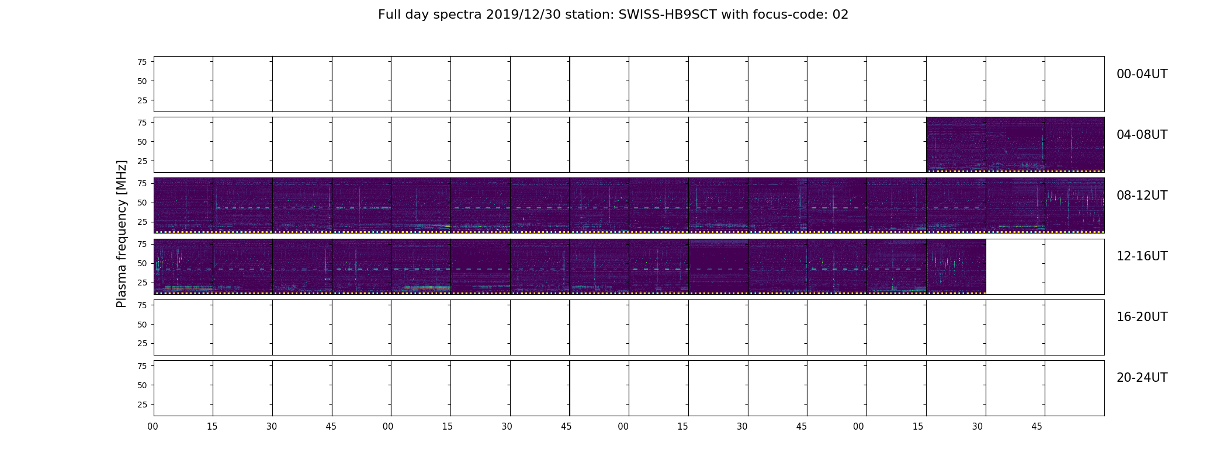Click the 25 tick label of the bottom row

point(142,405)
